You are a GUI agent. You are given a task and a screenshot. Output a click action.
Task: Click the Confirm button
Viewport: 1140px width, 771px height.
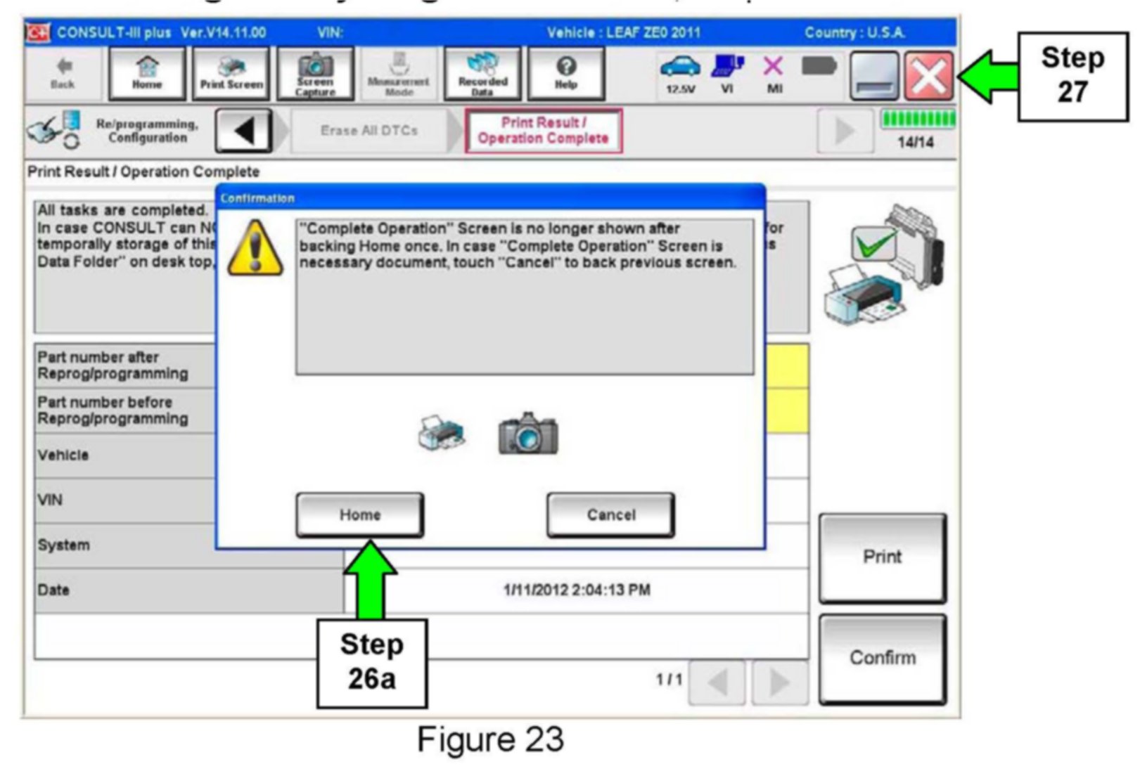882,659
